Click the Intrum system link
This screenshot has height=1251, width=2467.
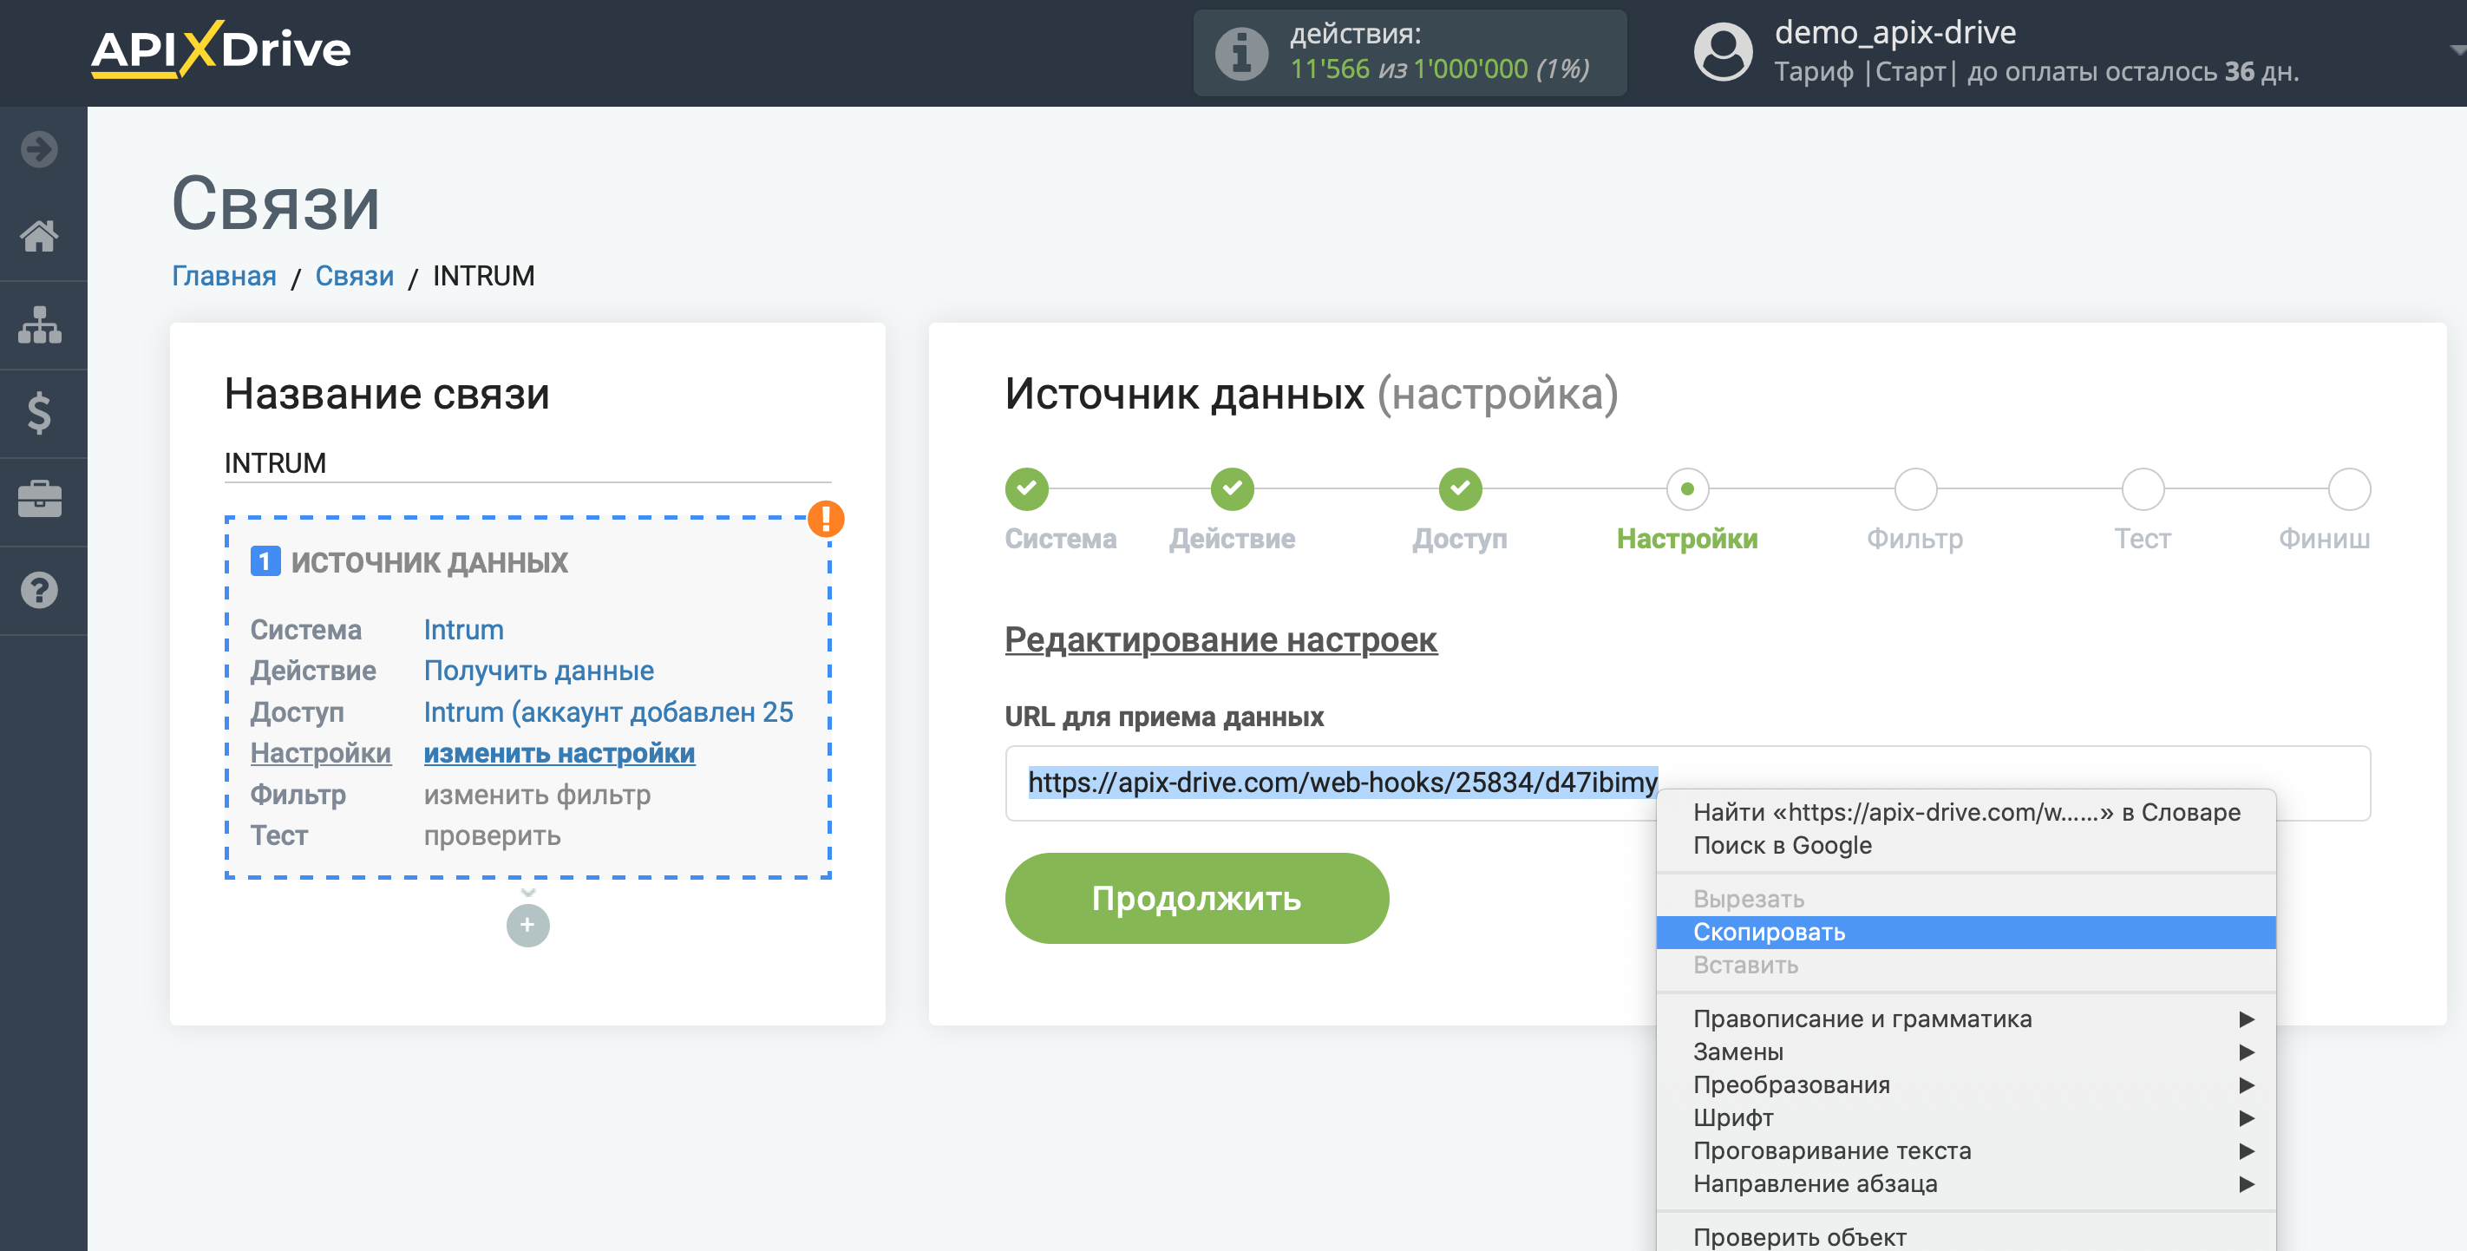pos(463,629)
